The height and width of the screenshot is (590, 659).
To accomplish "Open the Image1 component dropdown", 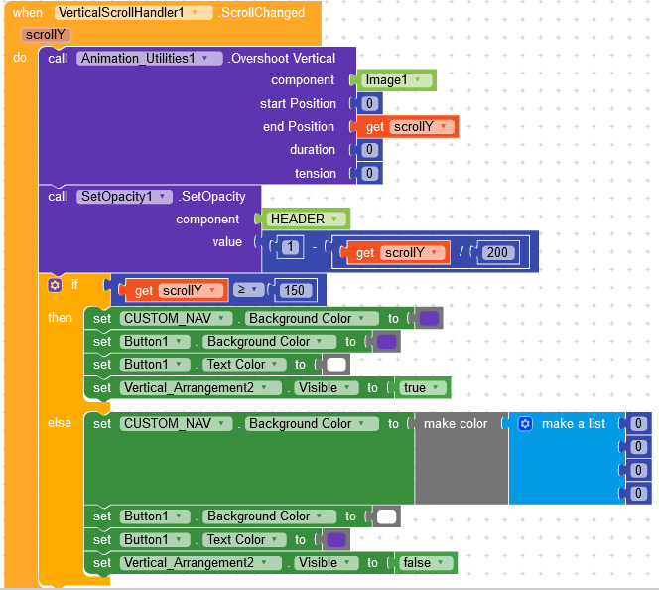I will [420, 80].
